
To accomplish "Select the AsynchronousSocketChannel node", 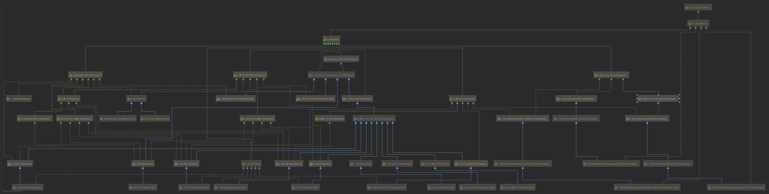I will point(647,119).
